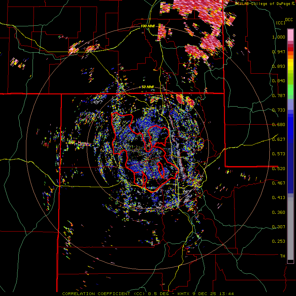296x296 pixels.
Task: Click the 0.627 legend value
Action: 279,139
